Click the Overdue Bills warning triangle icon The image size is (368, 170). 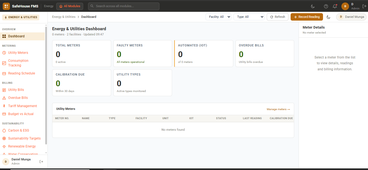coord(4,98)
